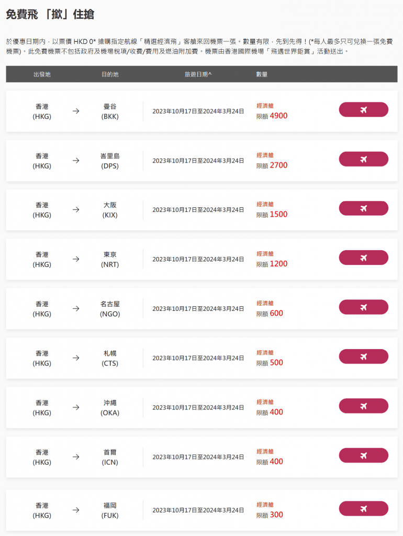This screenshot has height=536, width=403.
Task: Click the 旅遊日期 column header
Action: [198, 74]
